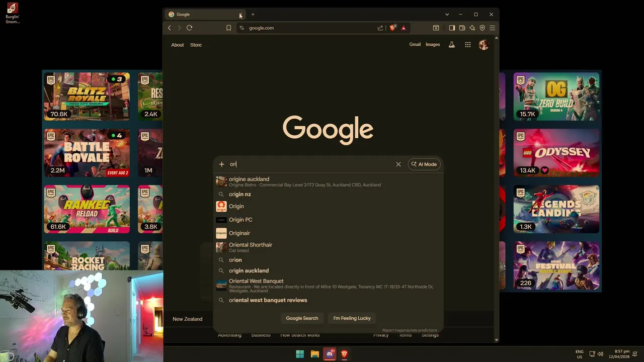This screenshot has height=362, width=644.
Task: Open Google Search Labs flask icon
Action: coord(452,45)
